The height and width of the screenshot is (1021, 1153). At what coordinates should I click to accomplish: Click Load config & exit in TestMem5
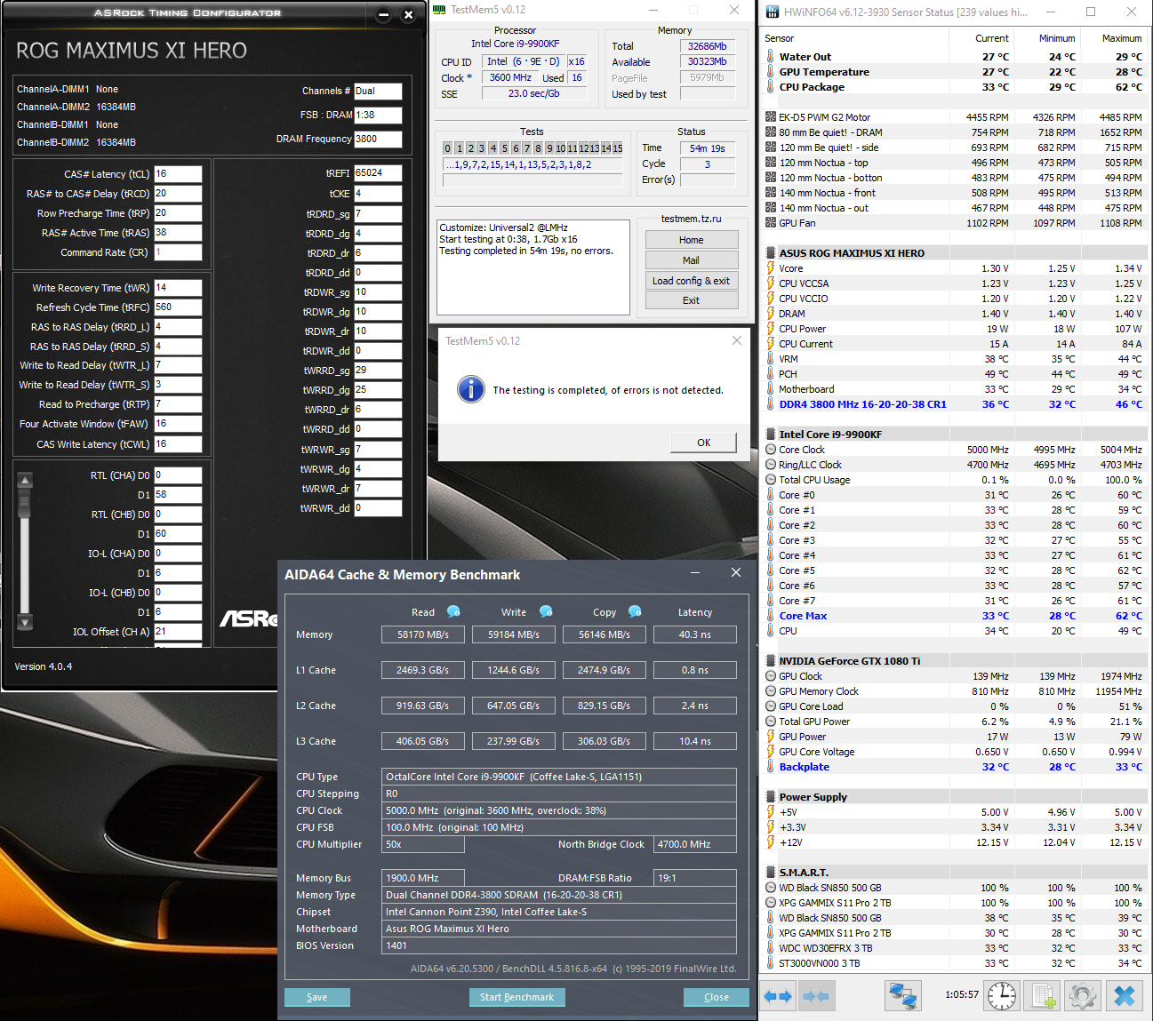692,281
